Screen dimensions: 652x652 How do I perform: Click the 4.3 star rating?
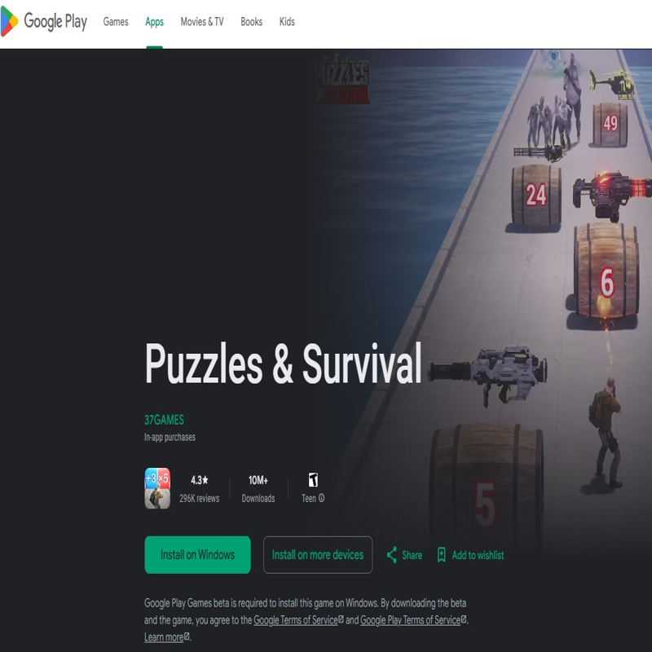[199, 480]
